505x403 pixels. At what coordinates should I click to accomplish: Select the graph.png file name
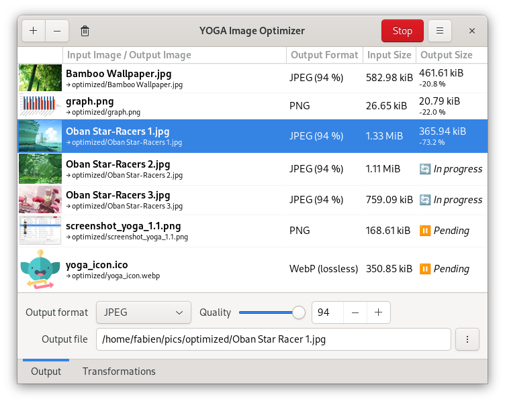[90, 102]
